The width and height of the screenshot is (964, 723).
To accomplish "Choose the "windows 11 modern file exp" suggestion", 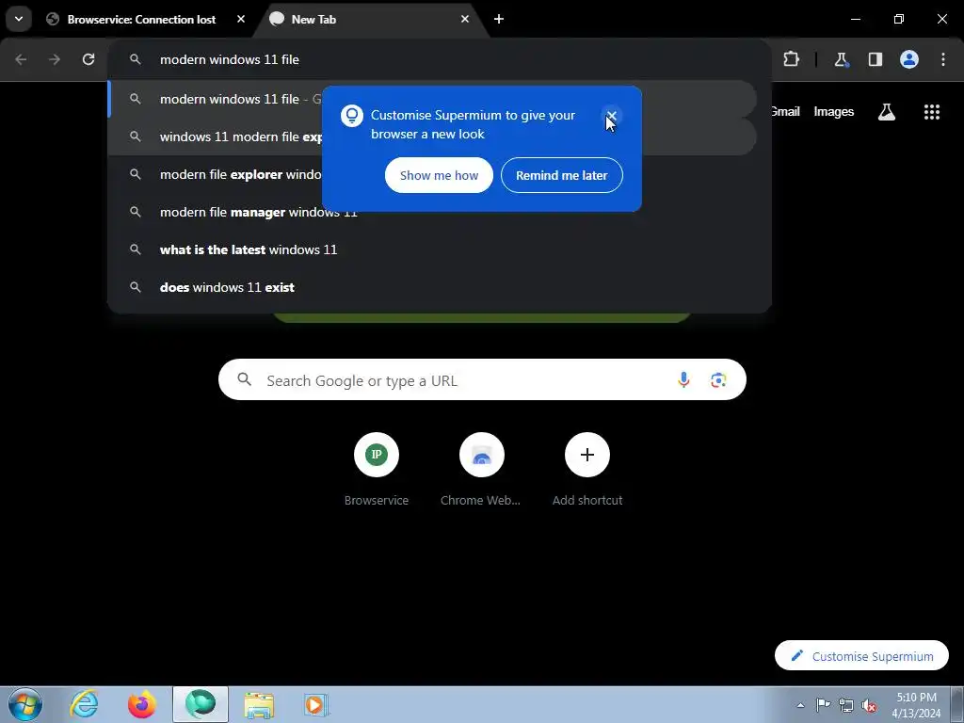I will (x=431, y=137).
